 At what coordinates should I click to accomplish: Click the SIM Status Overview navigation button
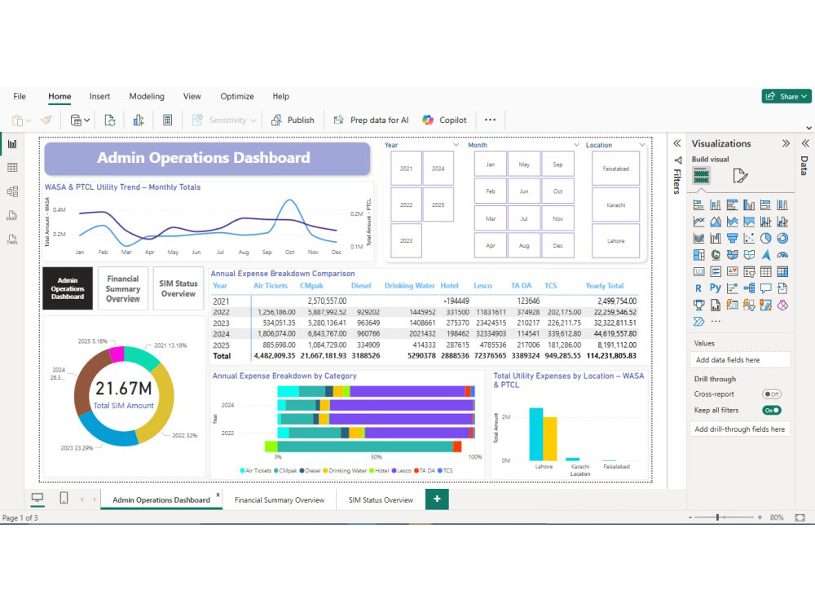(178, 288)
